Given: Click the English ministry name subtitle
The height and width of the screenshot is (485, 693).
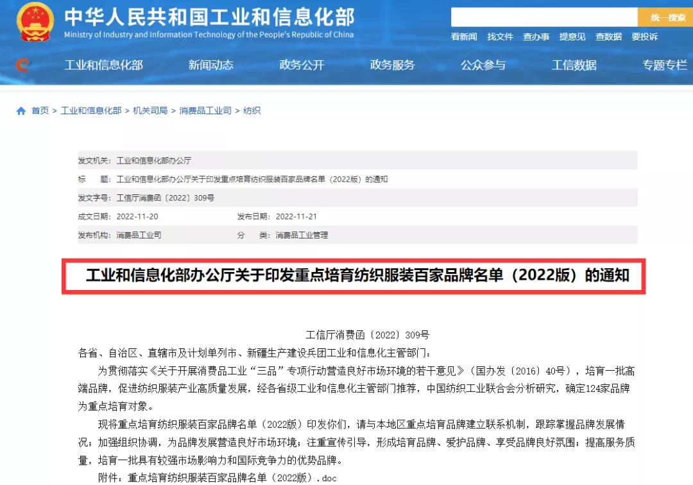Looking at the screenshot, I should (209, 35).
